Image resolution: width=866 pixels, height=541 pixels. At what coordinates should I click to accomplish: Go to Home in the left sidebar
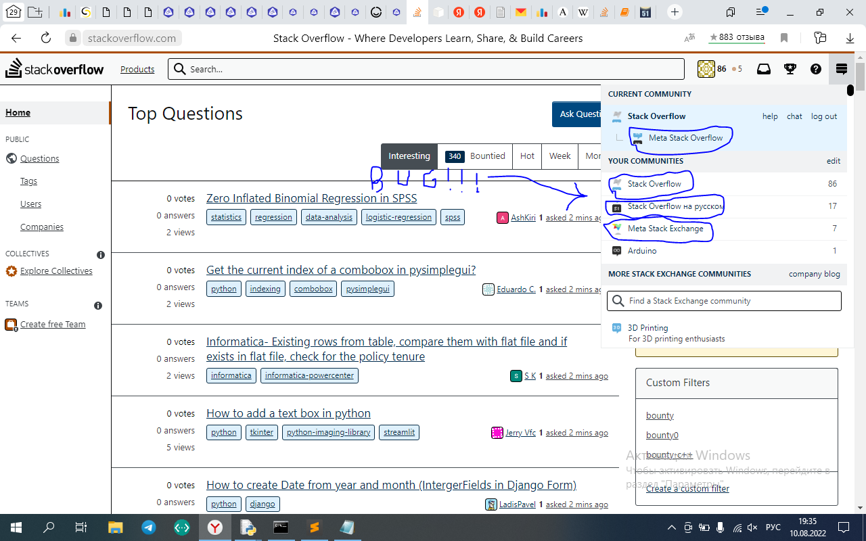55,113
